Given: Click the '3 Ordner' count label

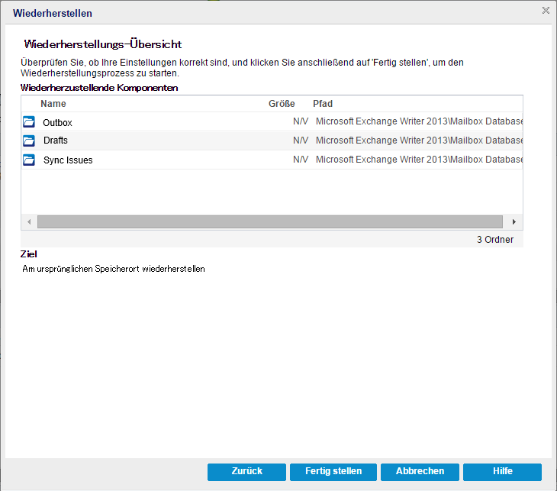Looking at the screenshot, I should pos(495,240).
